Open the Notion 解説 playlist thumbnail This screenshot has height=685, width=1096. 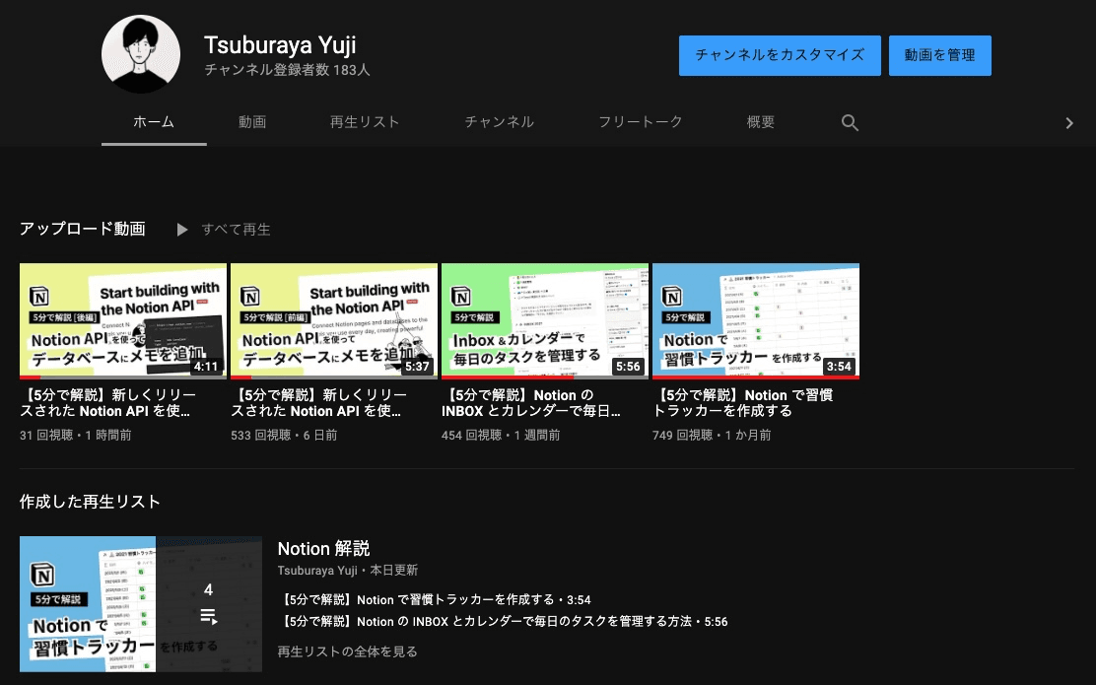(141, 604)
